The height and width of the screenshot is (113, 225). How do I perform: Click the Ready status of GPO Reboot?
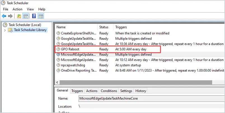(104, 49)
